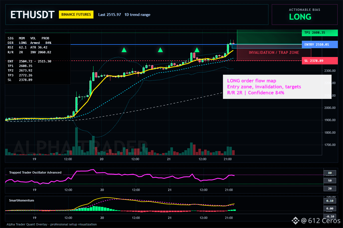Click the blue ENTRY 2510.01 price tag

[x=320, y=44]
